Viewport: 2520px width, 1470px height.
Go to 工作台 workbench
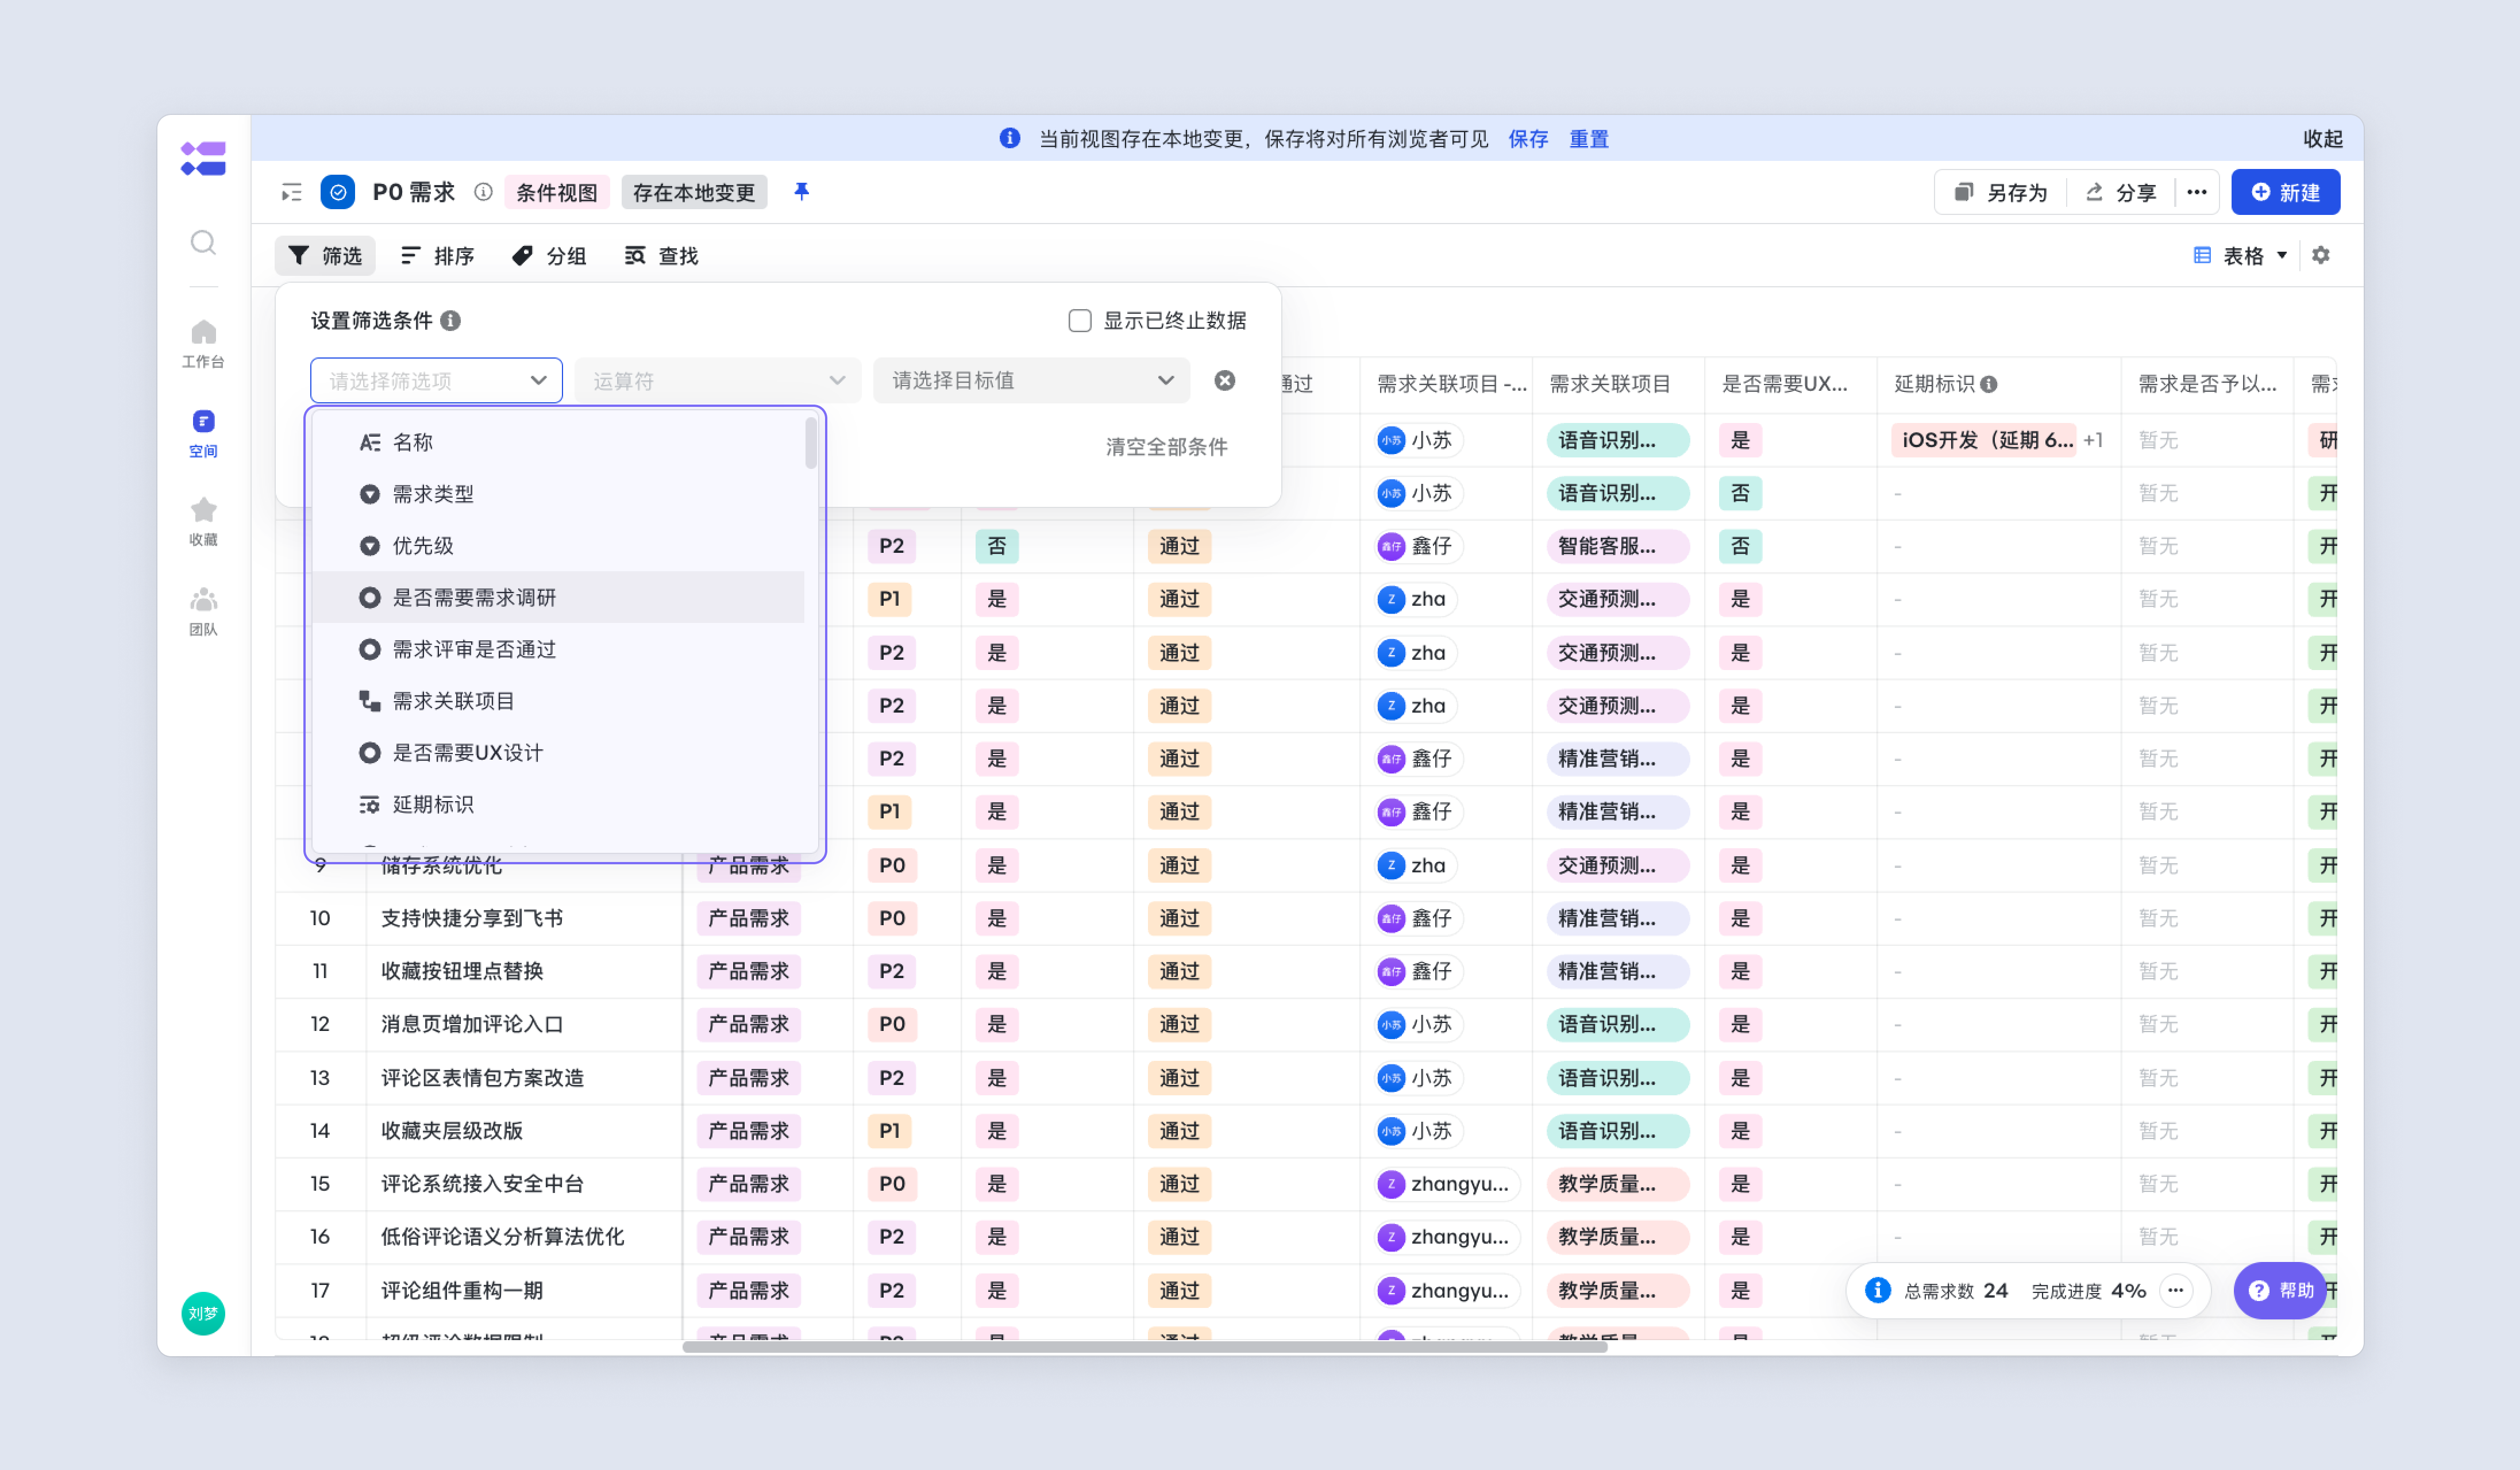[203, 343]
